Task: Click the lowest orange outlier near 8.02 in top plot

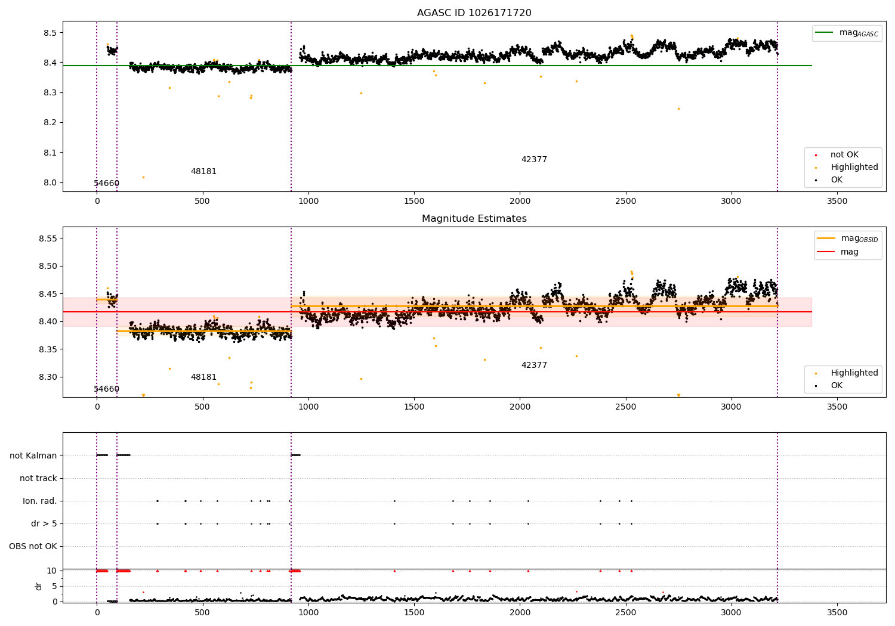Action: tap(143, 177)
